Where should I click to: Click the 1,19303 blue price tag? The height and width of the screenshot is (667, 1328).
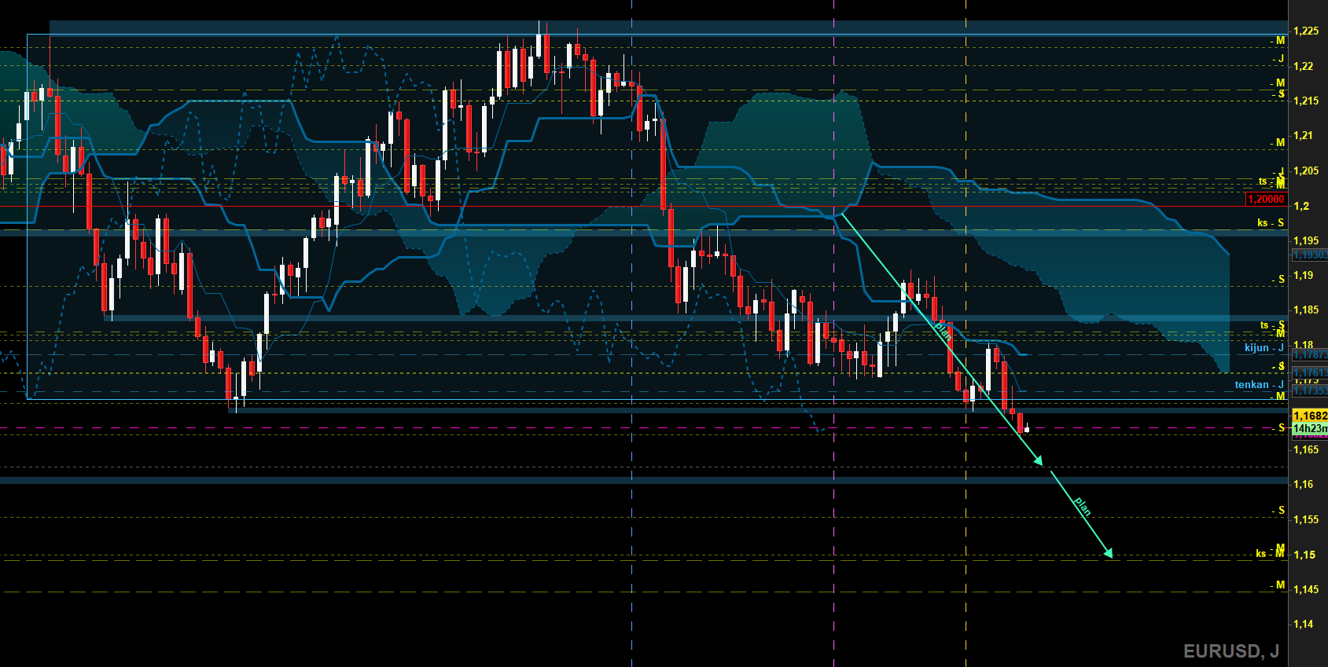pos(1309,255)
